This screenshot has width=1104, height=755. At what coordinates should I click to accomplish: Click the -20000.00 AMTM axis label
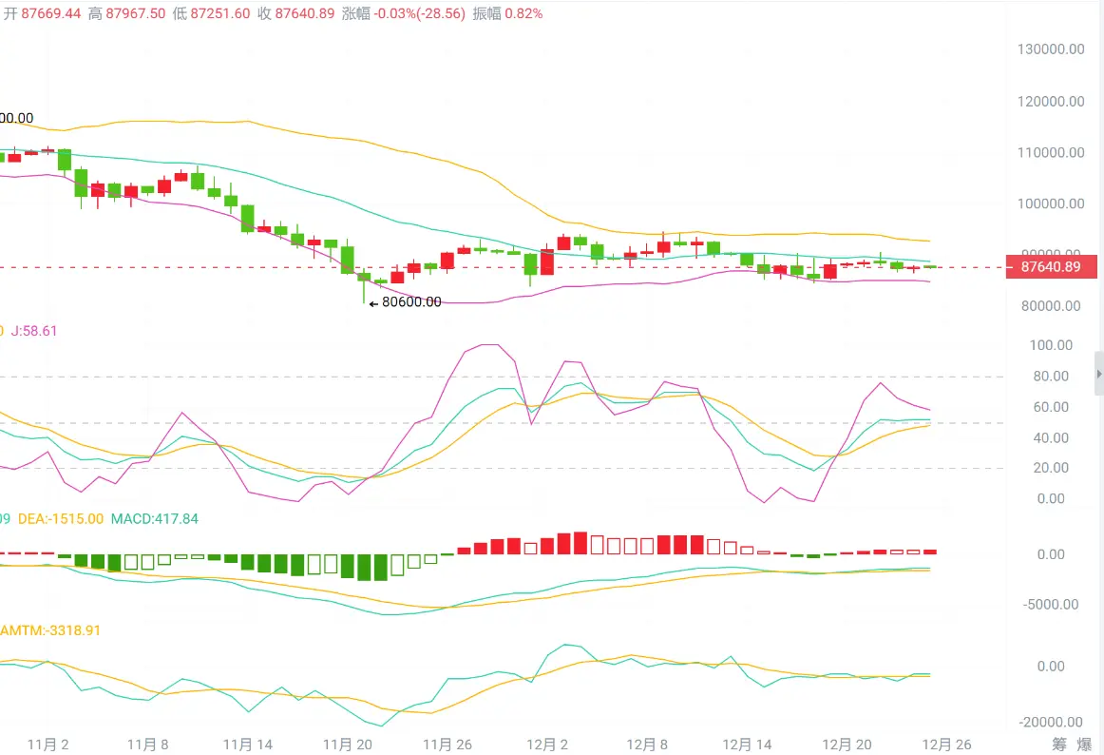pos(1051,723)
